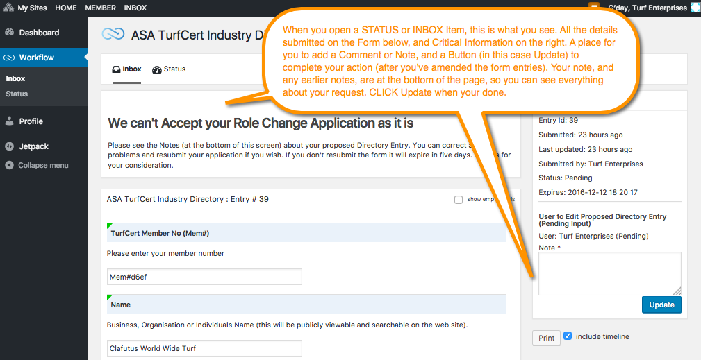The width and height of the screenshot is (701, 360).
Task: Click the Collapse menu arrow icon
Action: pyautogui.click(x=9, y=165)
